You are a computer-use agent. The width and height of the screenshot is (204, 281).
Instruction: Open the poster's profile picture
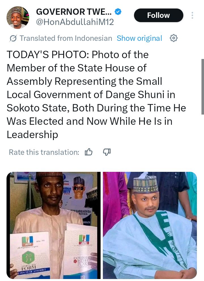pyautogui.click(x=18, y=18)
